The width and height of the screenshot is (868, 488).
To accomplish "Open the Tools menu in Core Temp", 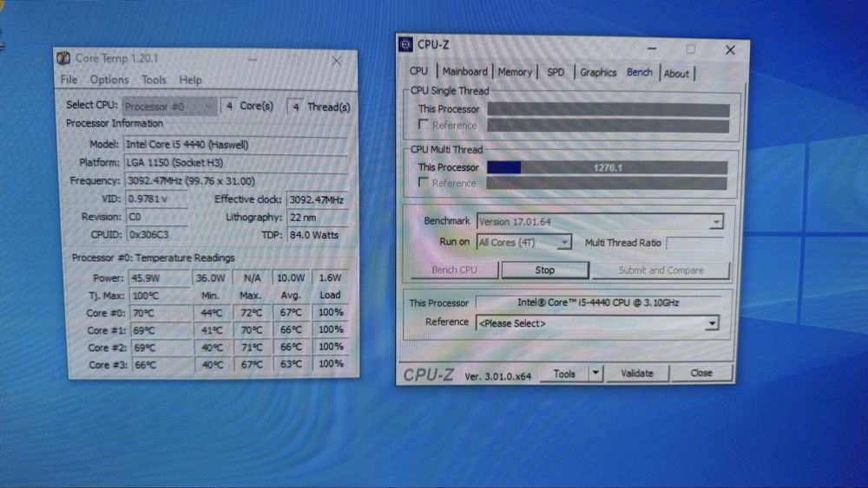I will click(154, 80).
